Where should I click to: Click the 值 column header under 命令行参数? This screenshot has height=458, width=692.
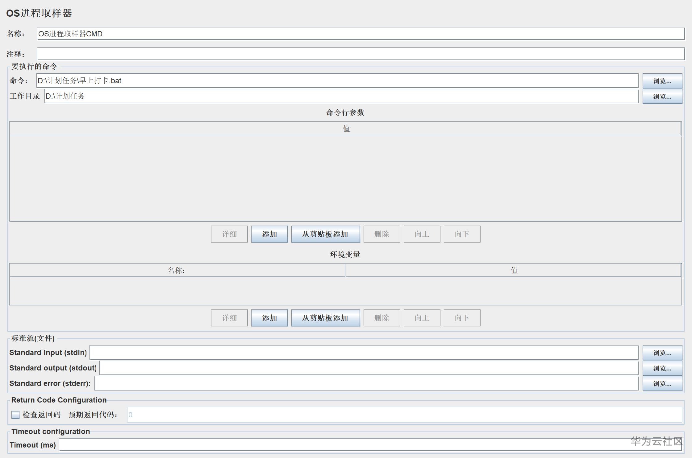point(346,129)
